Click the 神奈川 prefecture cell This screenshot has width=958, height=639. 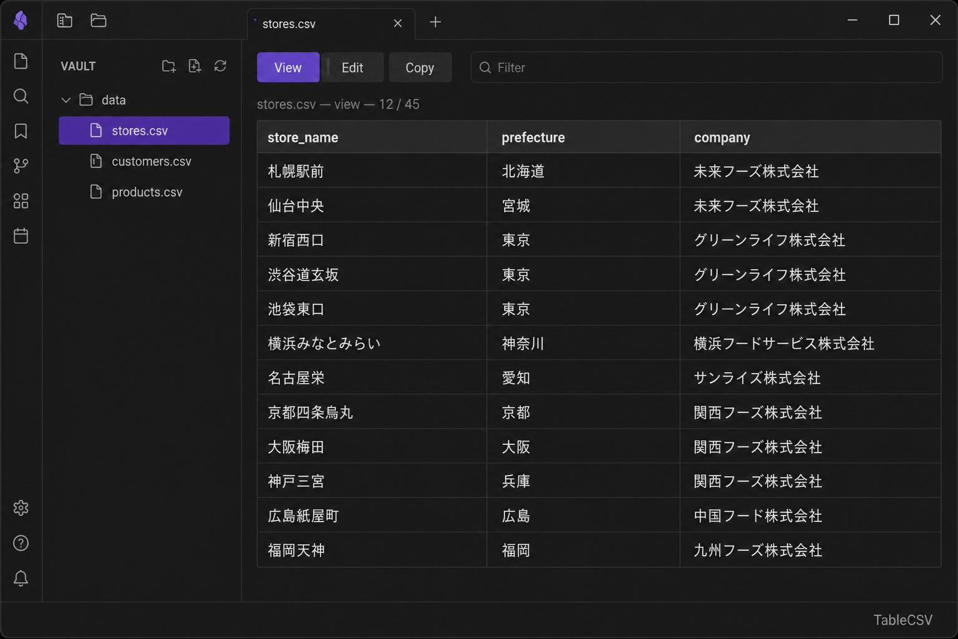click(x=583, y=343)
